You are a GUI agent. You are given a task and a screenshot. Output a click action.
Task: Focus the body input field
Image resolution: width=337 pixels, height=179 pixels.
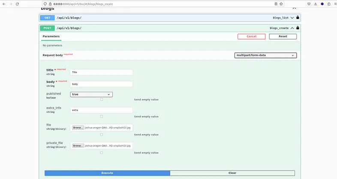point(102,84)
